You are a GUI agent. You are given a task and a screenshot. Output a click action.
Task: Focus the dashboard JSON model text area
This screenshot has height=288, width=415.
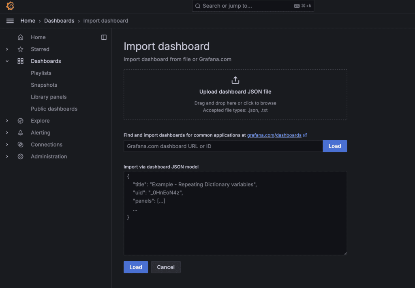[x=235, y=213]
